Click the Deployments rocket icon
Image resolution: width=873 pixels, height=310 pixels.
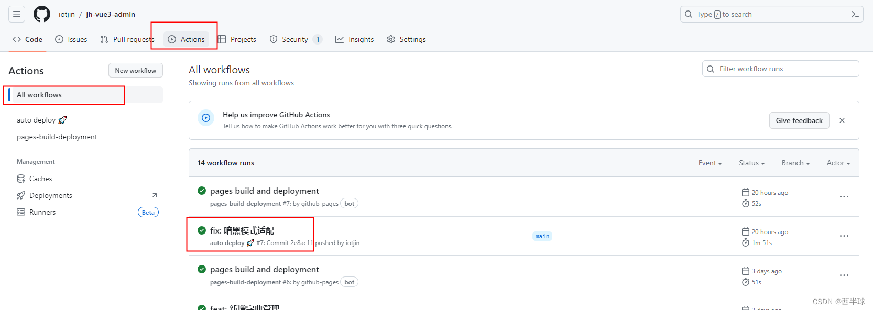coord(21,195)
